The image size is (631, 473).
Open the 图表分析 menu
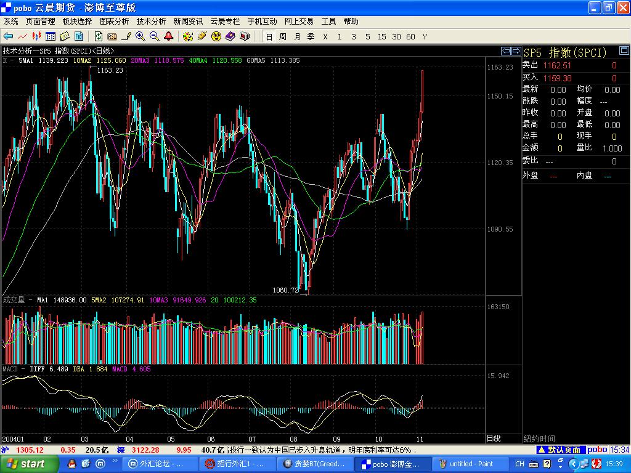coord(114,21)
